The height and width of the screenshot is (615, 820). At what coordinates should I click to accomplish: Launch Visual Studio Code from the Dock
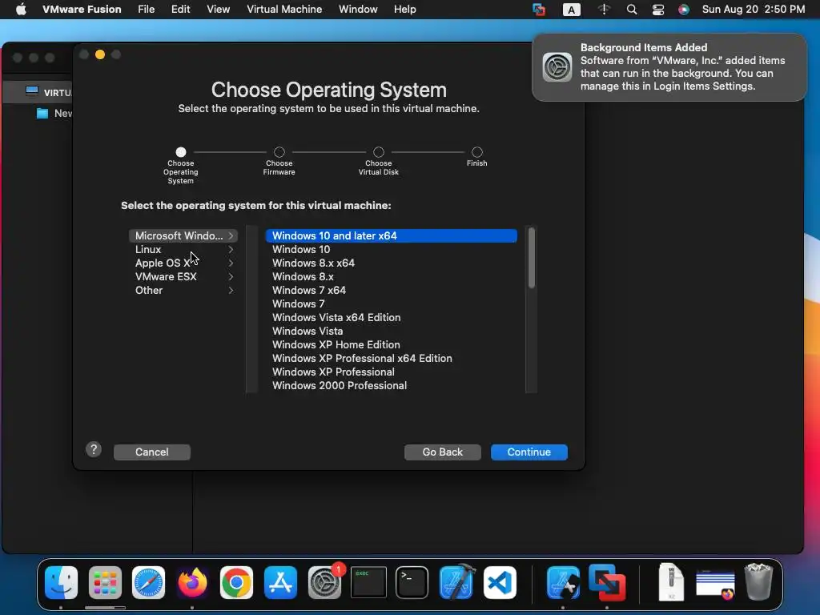[x=500, y=582]
